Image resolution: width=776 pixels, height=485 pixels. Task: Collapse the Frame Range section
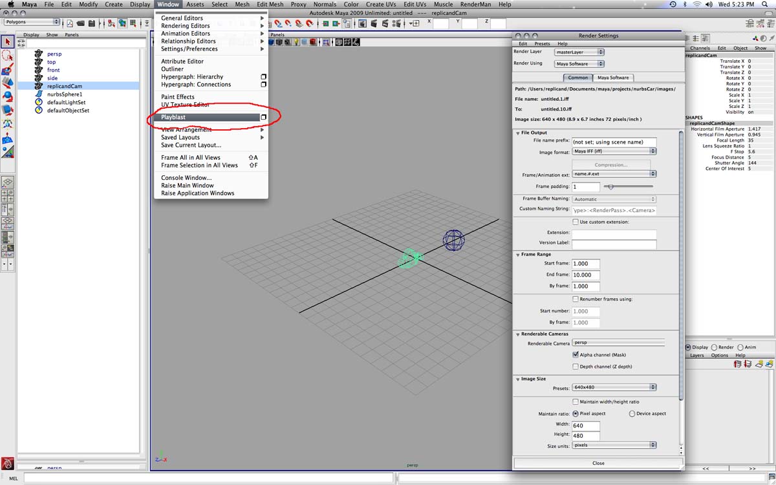coord(517,255)
